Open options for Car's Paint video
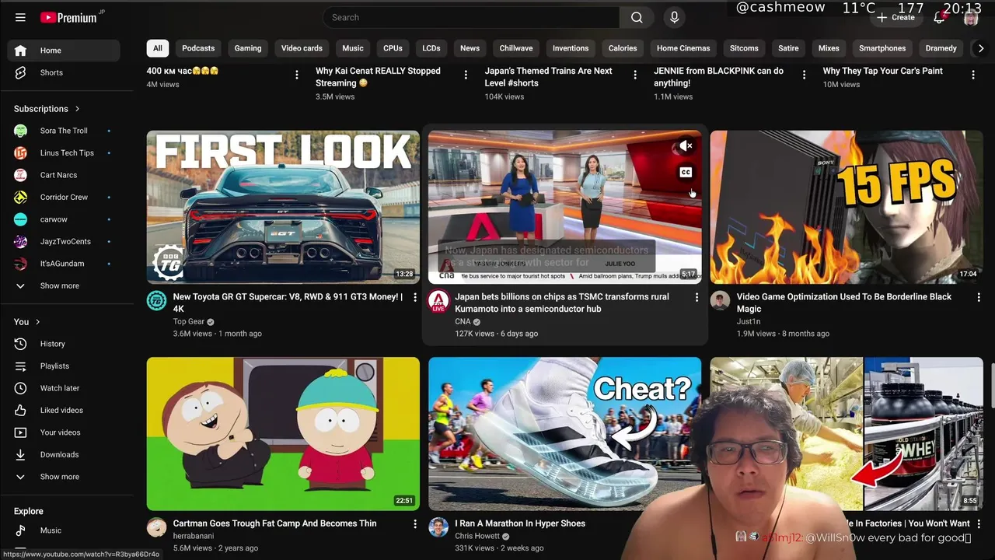The image size is (995, 560). [973, 75]
